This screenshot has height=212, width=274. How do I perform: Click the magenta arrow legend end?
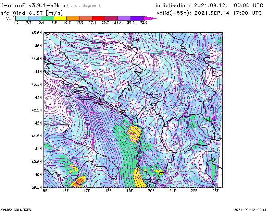(150, 18)
